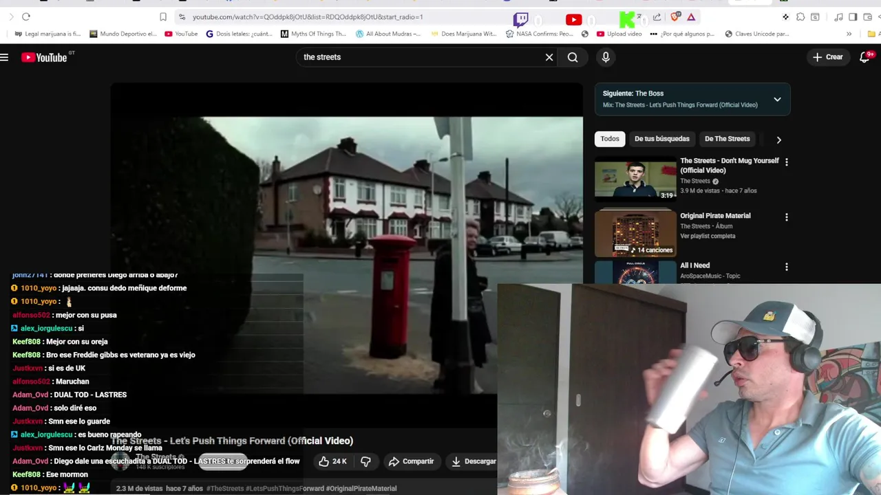881x495 pixels.
Task: Open the green Kick icon in the address bar
Action: point(626,20)
